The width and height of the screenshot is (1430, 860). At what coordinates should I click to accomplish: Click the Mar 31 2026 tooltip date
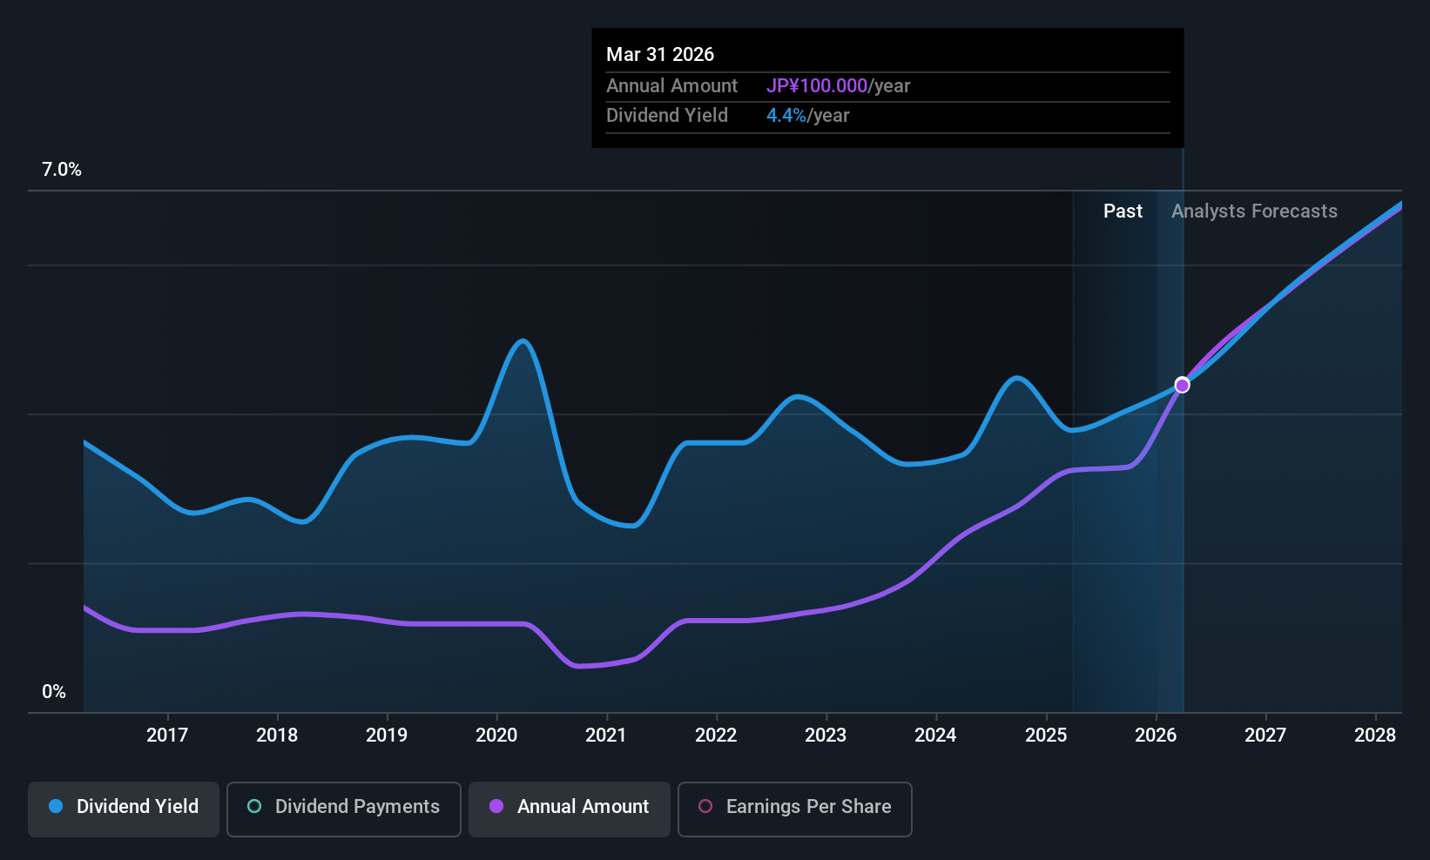pos(660,55)
